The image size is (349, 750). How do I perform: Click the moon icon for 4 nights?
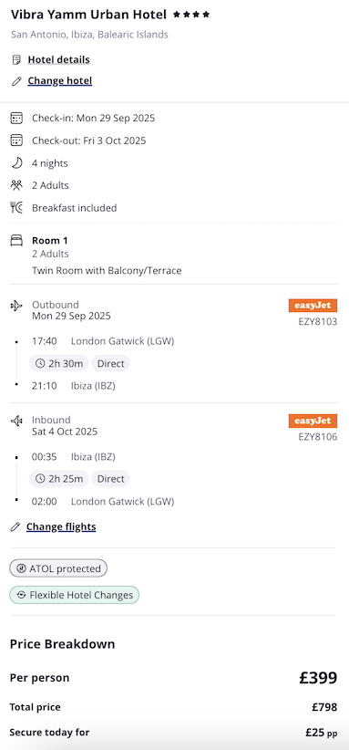(x=16, y=163)
